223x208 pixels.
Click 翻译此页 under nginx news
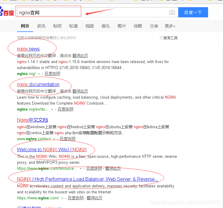click(80, 56)
